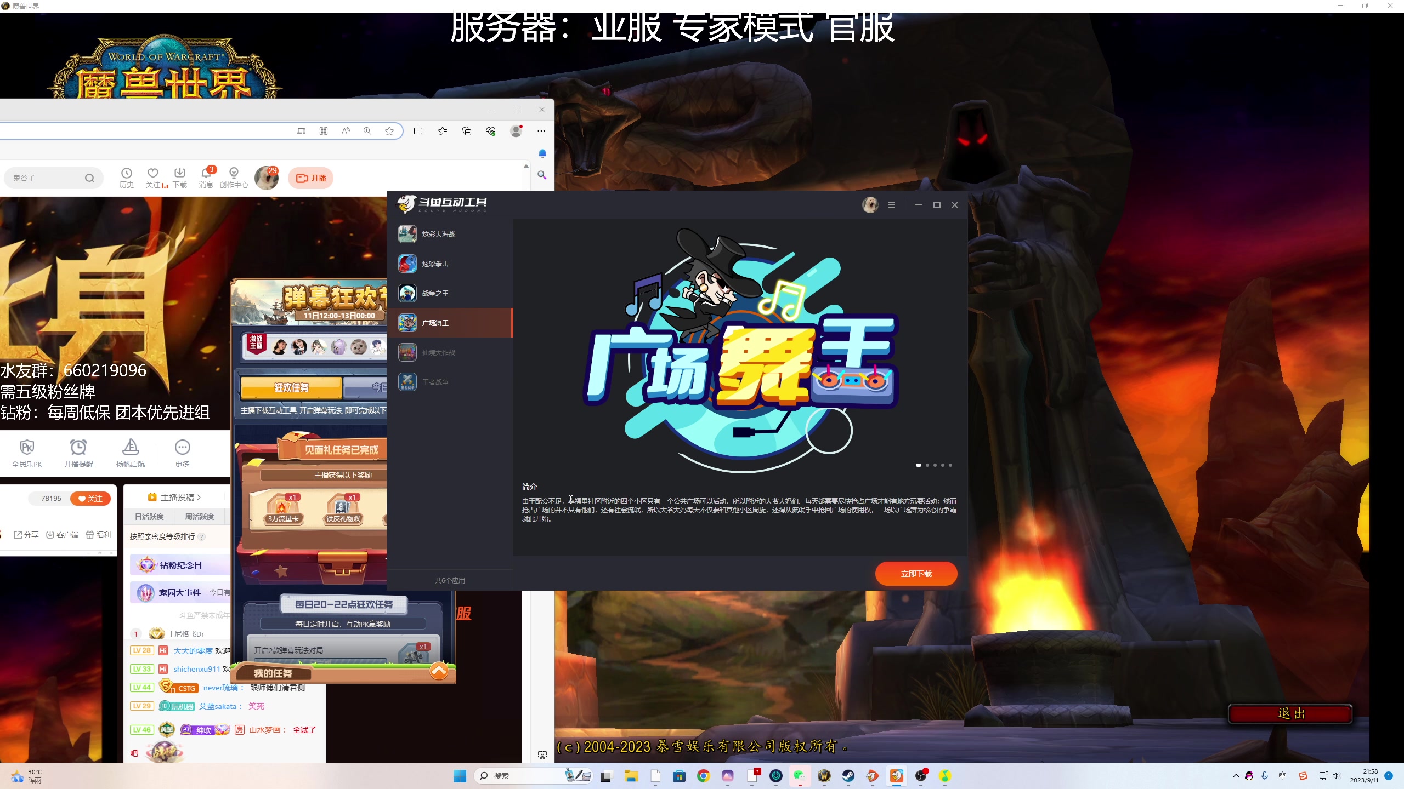
Task: Click the 立即下载 download button
Action: click(x=916, y=574)
